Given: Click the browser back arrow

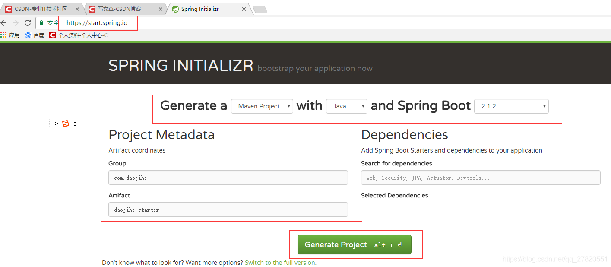Looking at the screenshot, I should (x=4, y=23).
